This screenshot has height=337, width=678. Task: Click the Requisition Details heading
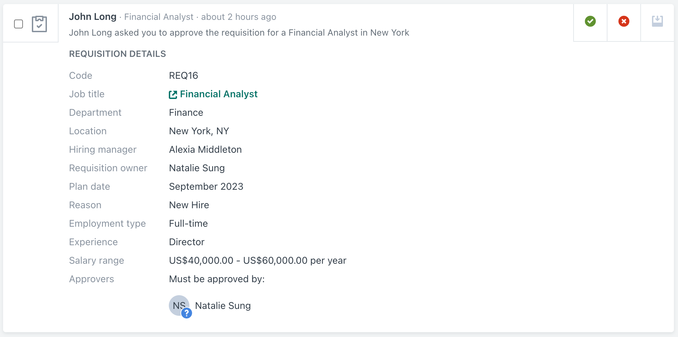(x=117, y=54)
